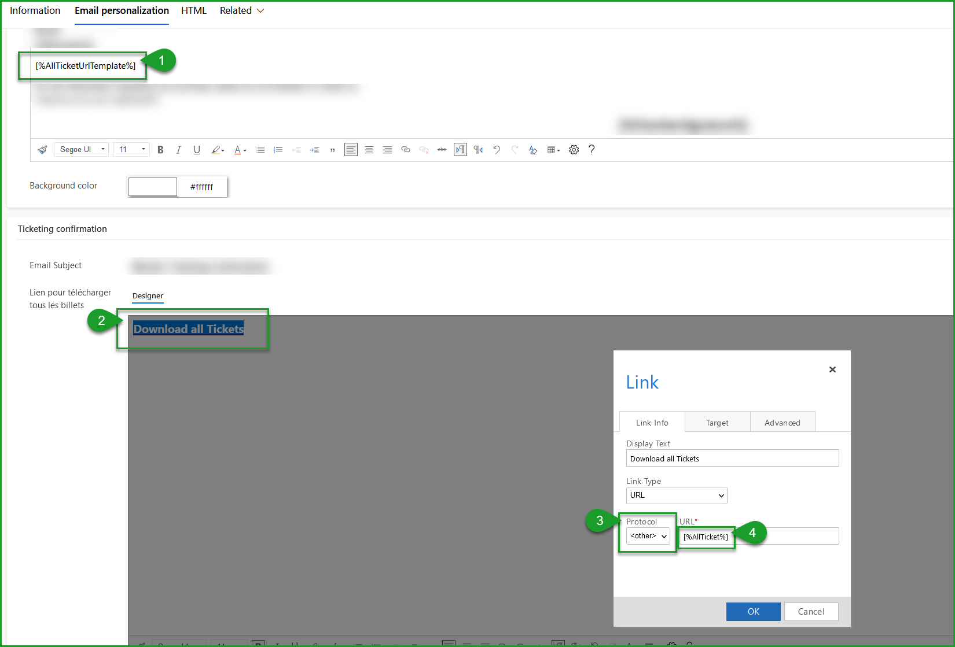Open the rich text editor help
The height and width of the screenshot is (647, 955).
592,149
